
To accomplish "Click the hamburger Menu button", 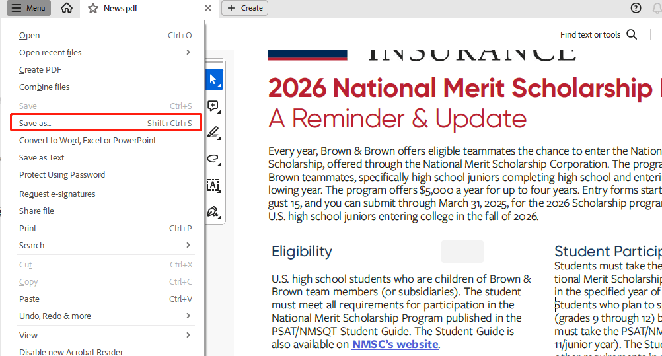I will click(28, 8).
